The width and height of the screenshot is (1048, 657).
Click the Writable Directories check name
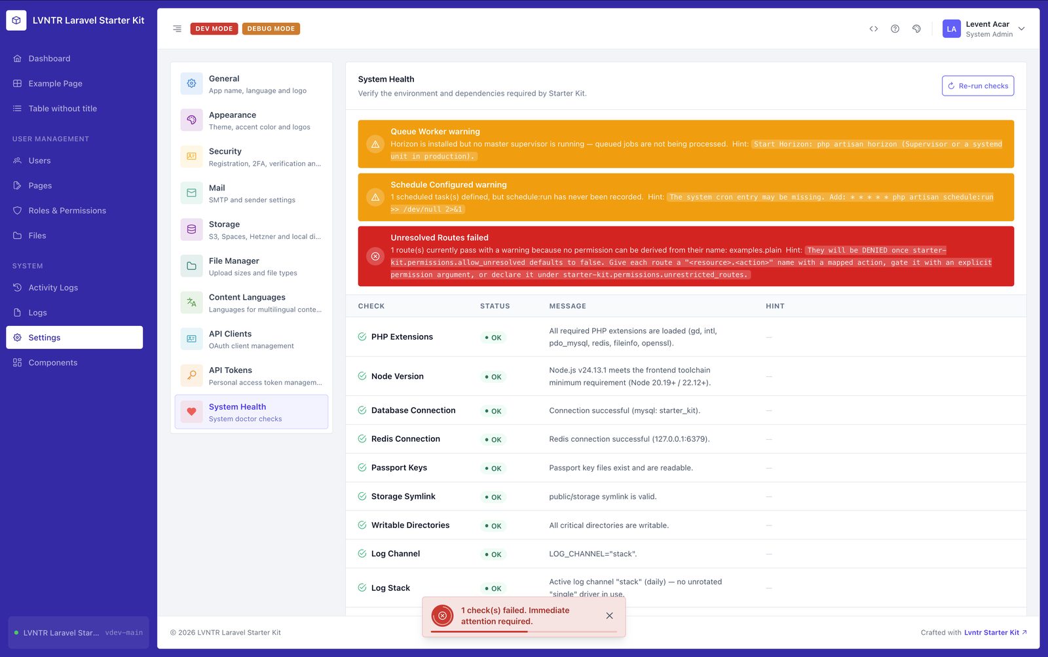pyautogui.click(x=411, y=525)
